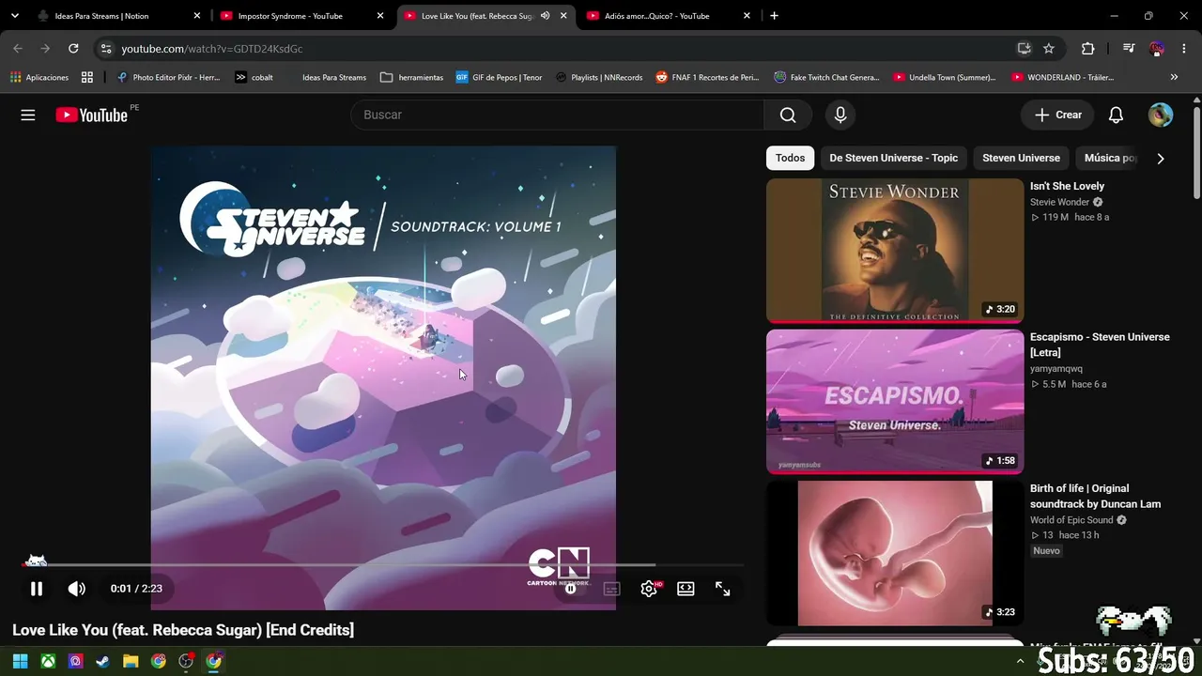Image resolution: width=1202 pixels, height=676 pixels.
Task: Launch Steam from the taskbar
Action: [x=103, y=661]
